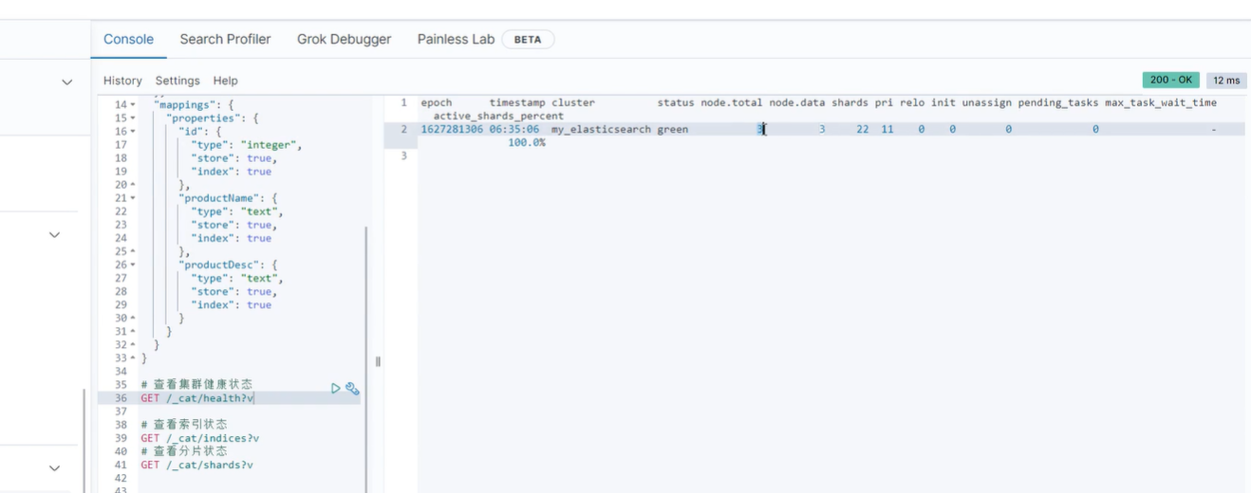Image resolution: width=1251 pixels, height=493 pixels.
Task: Fold the "properties" block at line 15
Action: (133, 119)
